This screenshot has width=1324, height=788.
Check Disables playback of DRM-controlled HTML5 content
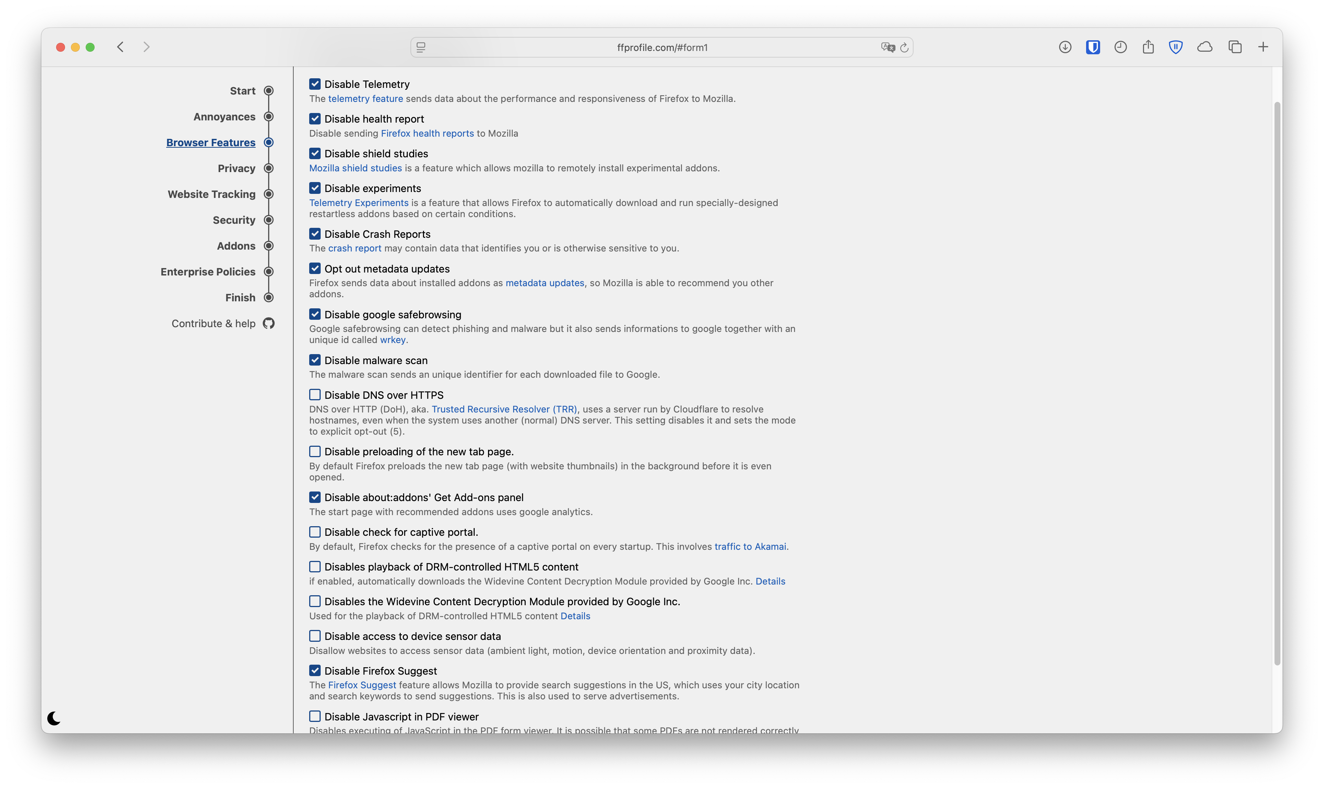(x=315, y=566)
